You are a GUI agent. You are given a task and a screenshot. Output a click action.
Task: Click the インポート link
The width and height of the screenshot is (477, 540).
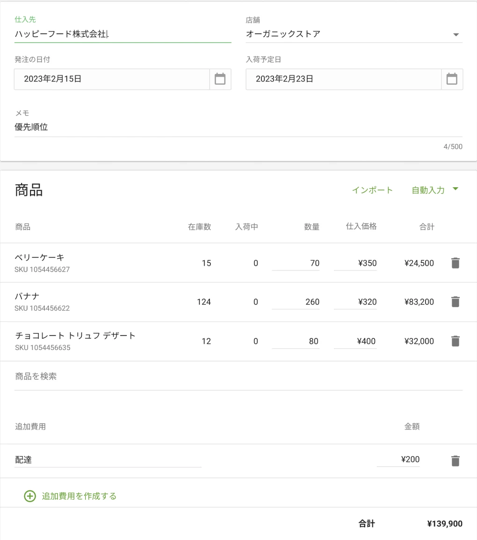(x=372, y=190)
